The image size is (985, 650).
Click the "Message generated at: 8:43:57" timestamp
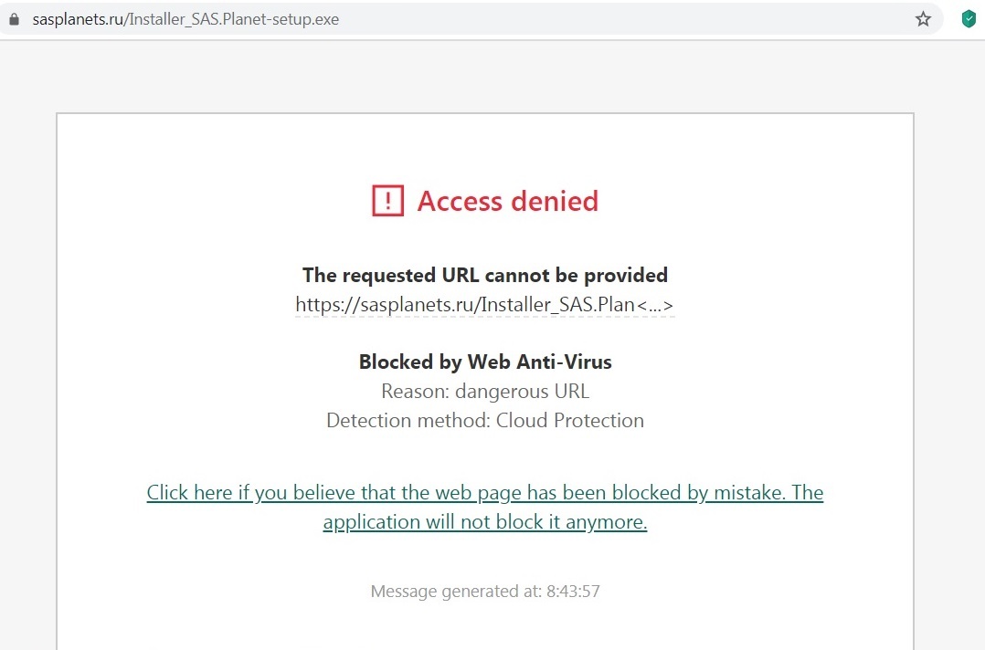(485, 592)
